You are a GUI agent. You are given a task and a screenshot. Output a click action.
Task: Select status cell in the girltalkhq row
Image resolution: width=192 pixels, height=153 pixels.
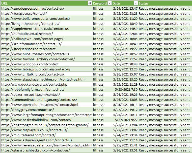[x=165, y=74]
